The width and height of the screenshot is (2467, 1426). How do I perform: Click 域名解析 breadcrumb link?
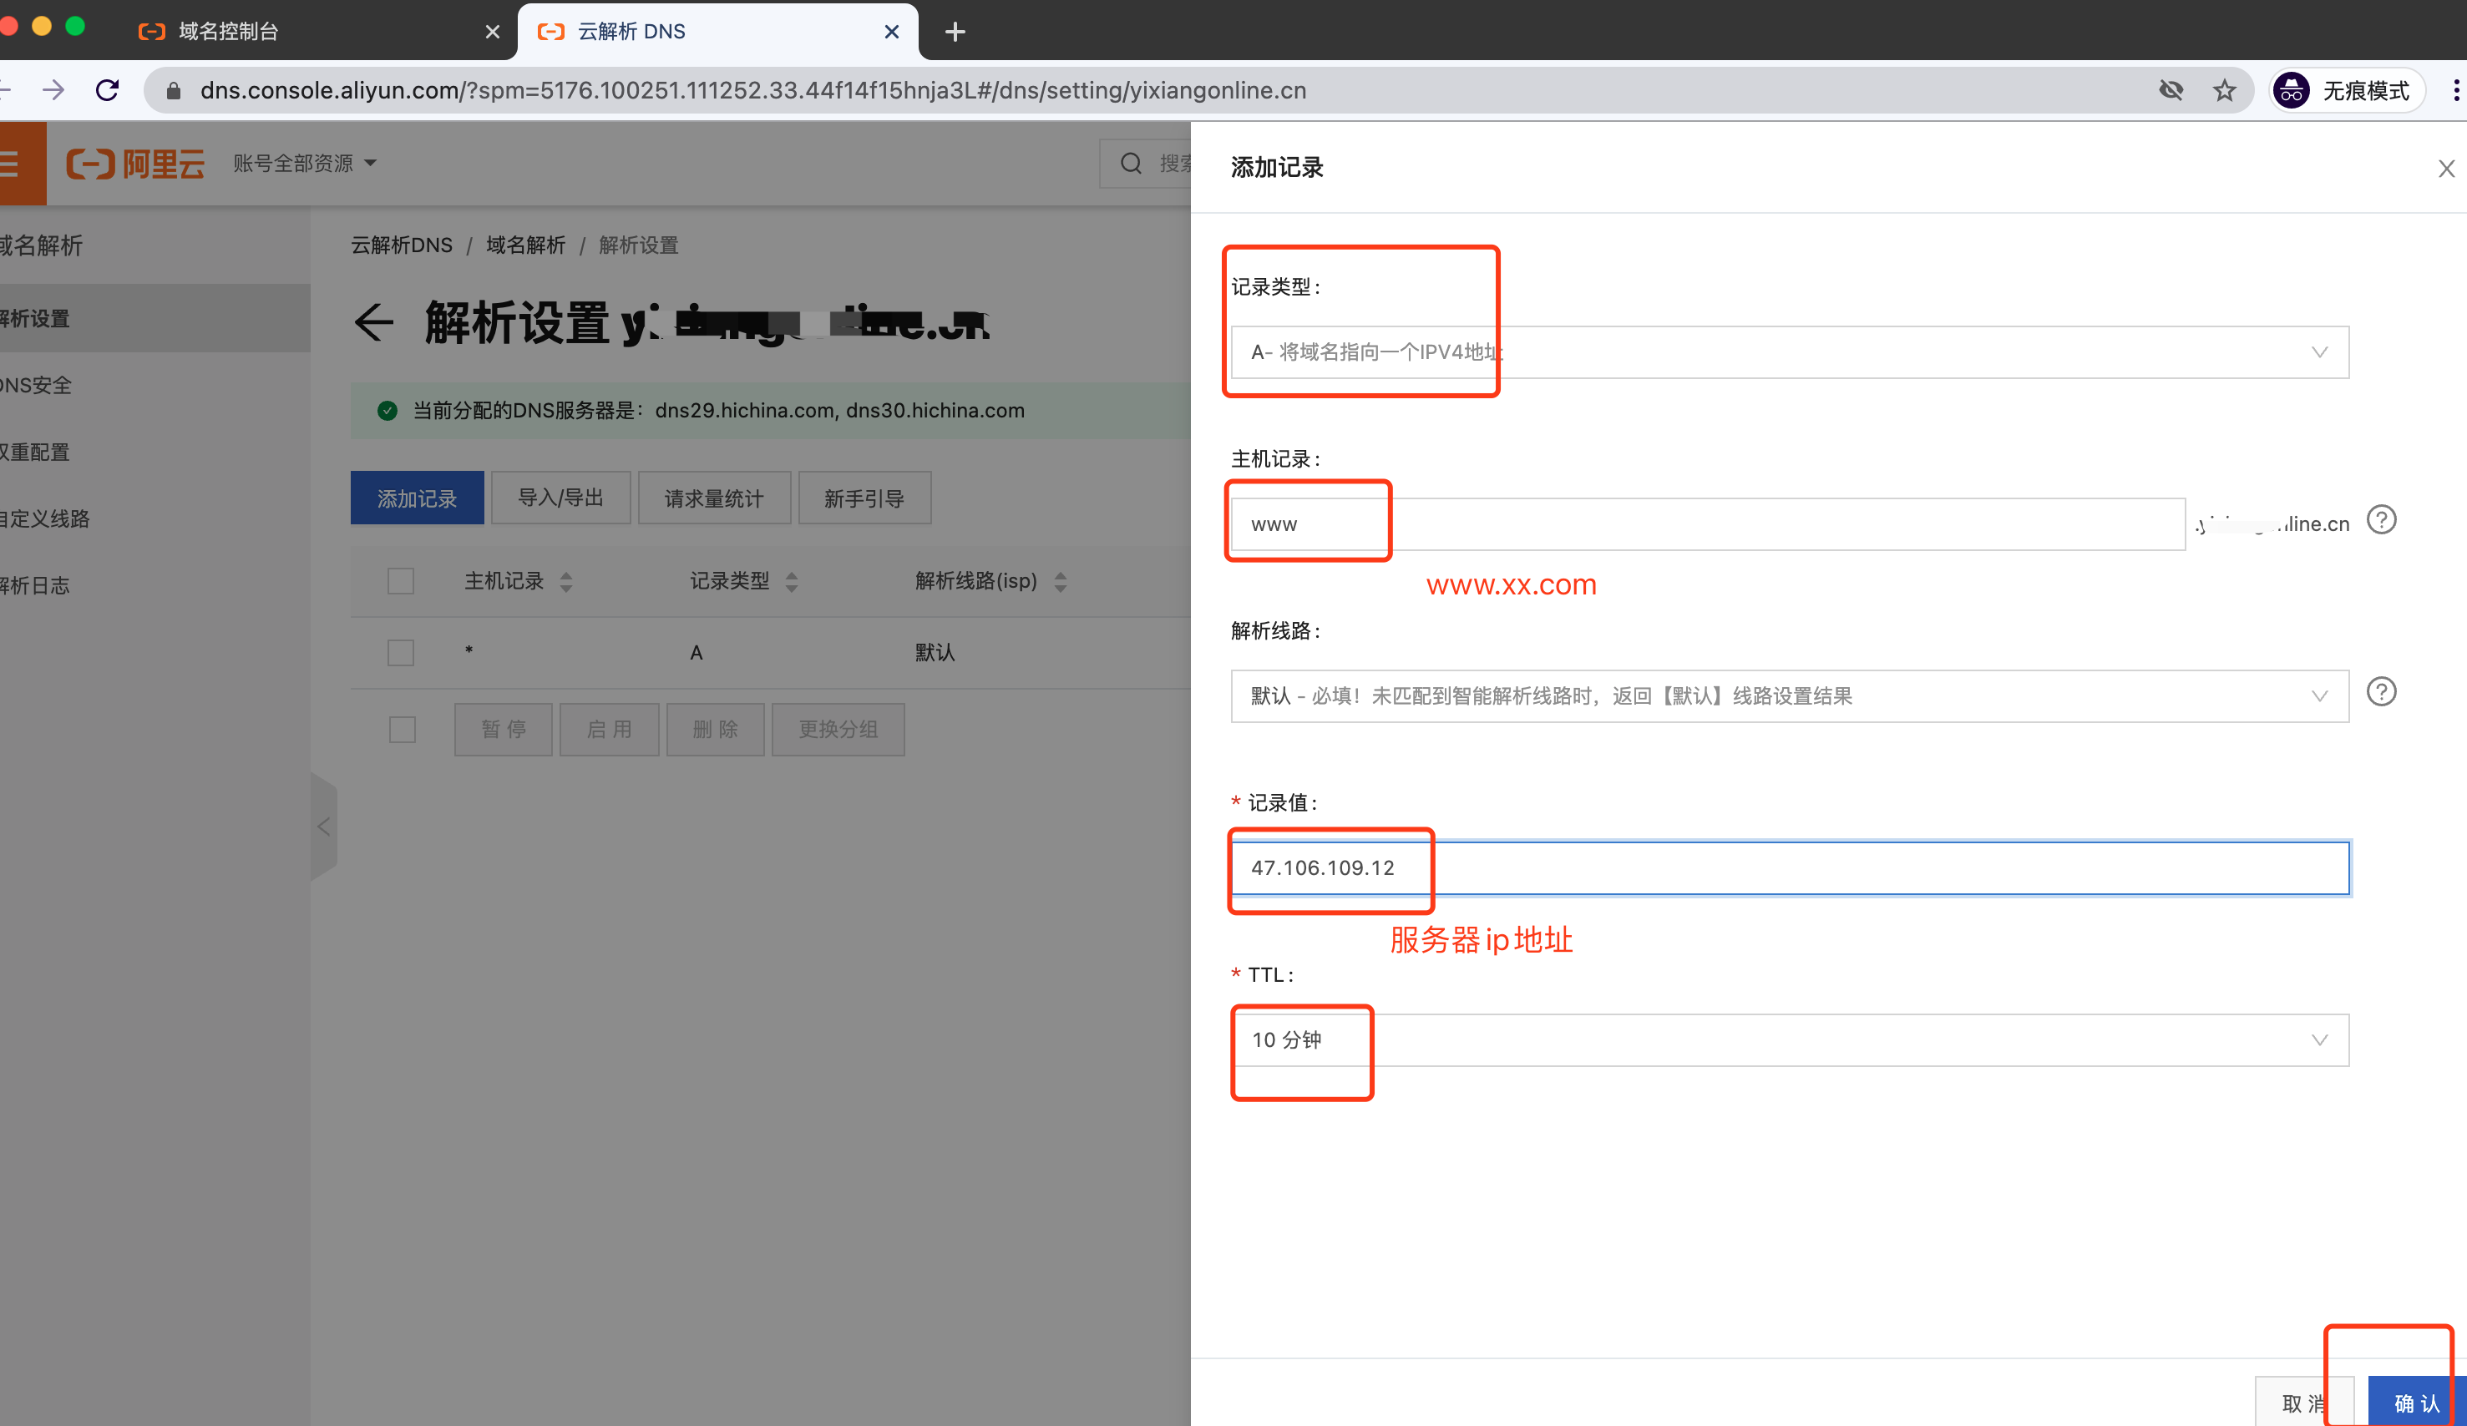pos(525,245)
